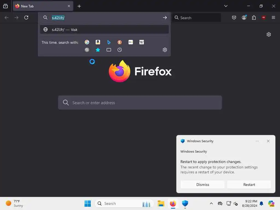Click the New Tab tab label

click(27, 6)
